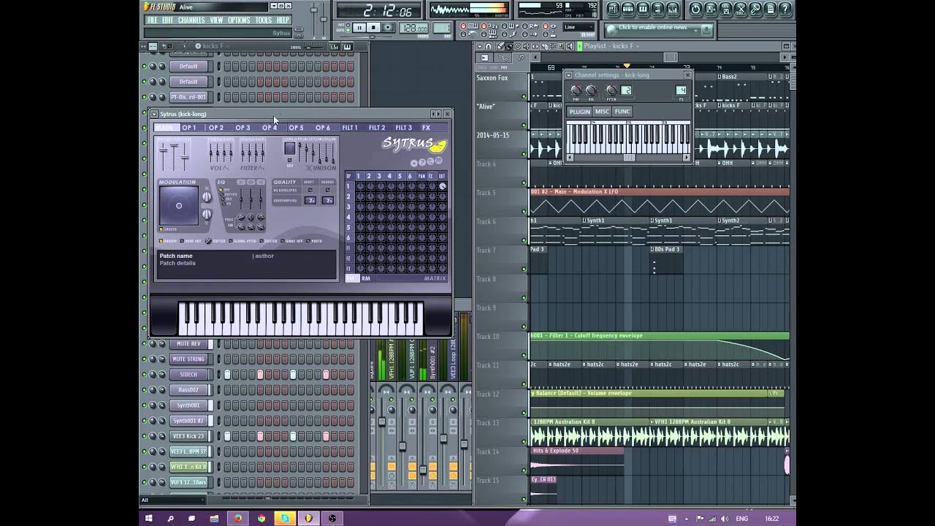Click the operator 1 OUT knob in matrix

click(x=442, y=187)
